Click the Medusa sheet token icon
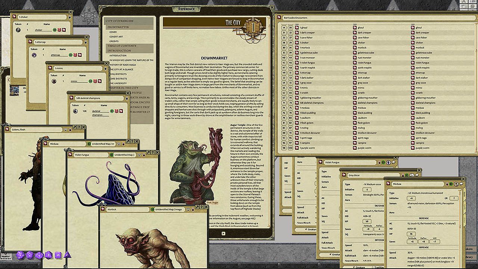Screen dimensions: 478x269 click(x=456, y=184)
